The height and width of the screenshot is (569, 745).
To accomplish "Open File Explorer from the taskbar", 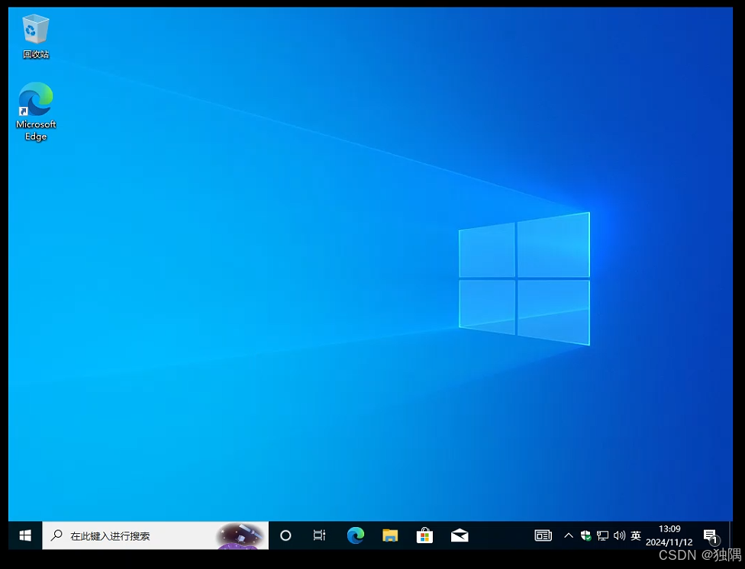I will point(390,535).
